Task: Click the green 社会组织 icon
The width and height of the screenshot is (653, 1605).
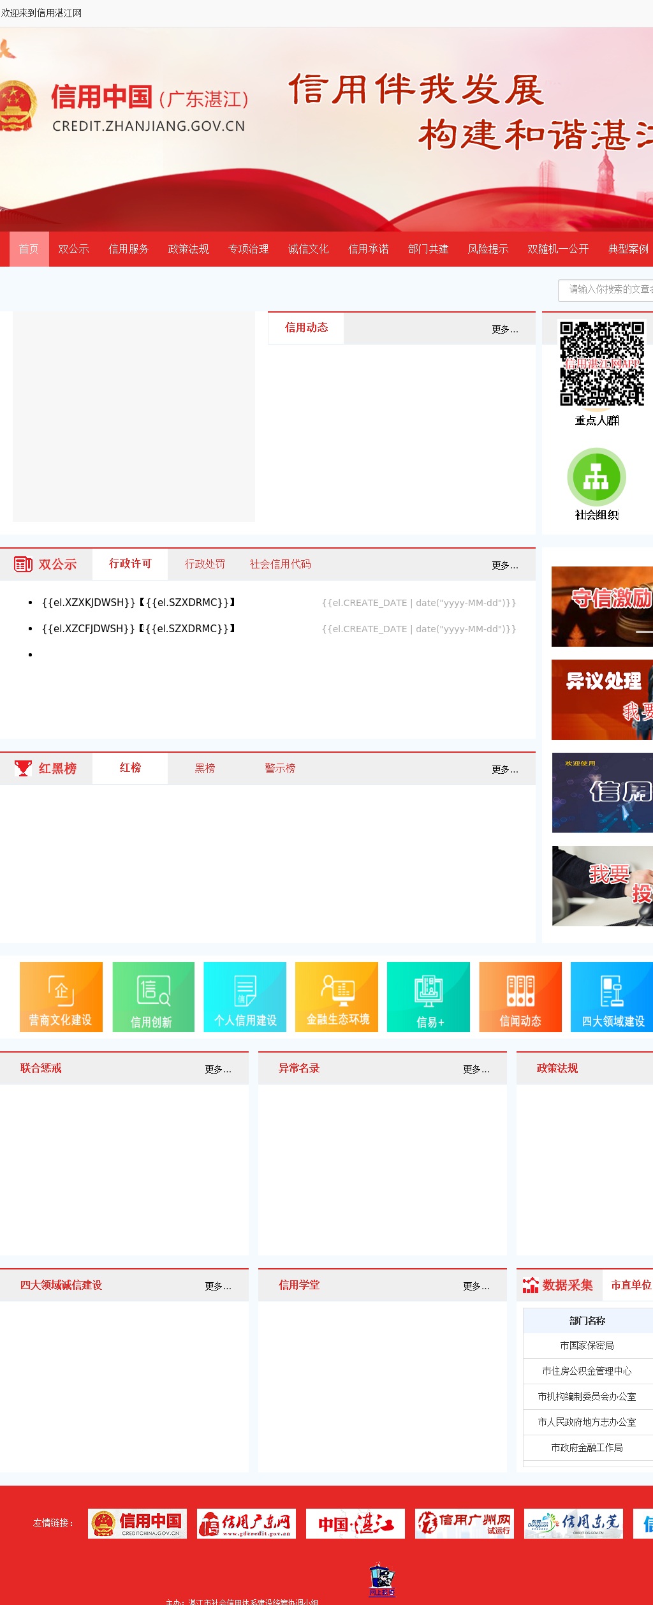Action: 596,477
